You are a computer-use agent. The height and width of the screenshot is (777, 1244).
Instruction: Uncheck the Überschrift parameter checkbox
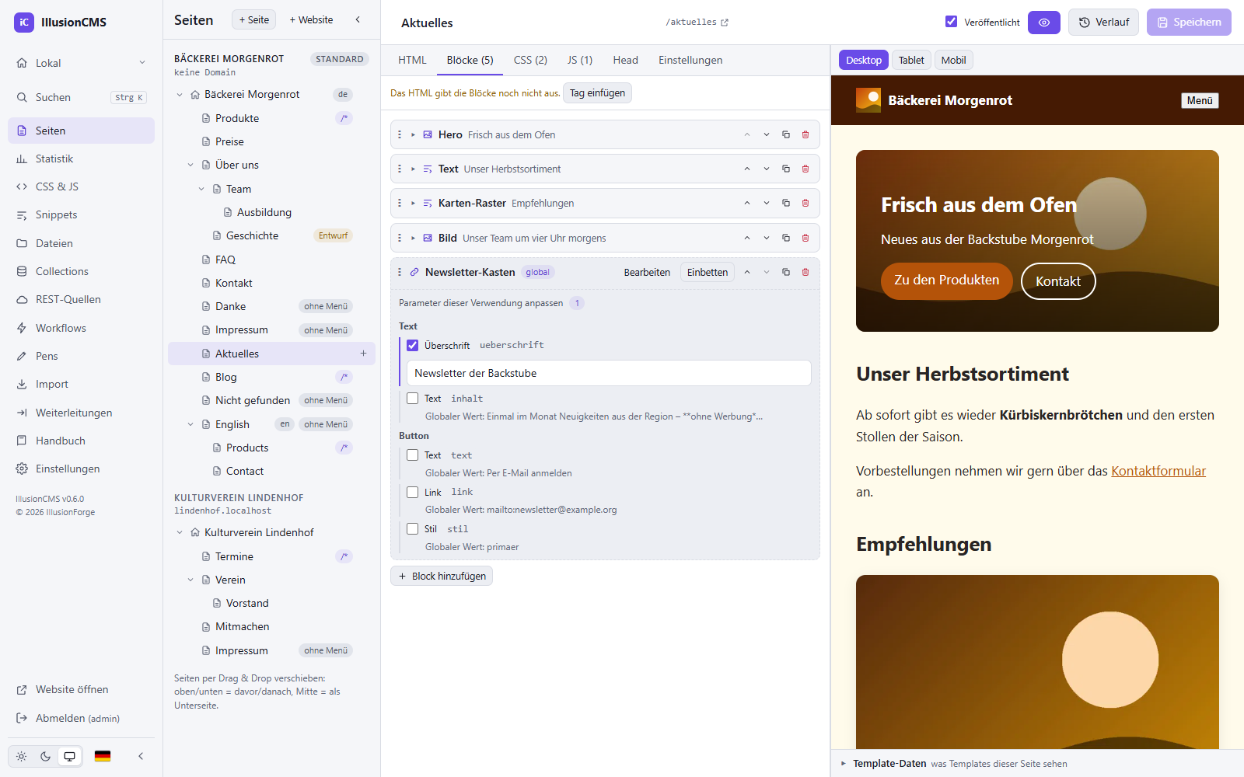point(413,345)
